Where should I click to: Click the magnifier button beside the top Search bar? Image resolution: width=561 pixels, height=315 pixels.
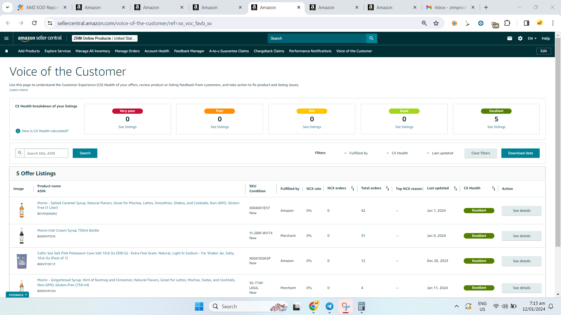[371, 38]
